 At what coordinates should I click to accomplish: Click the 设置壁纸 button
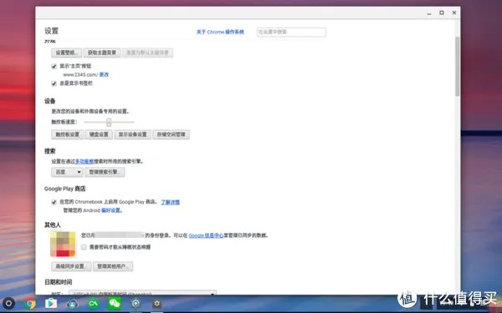(67, 53)
